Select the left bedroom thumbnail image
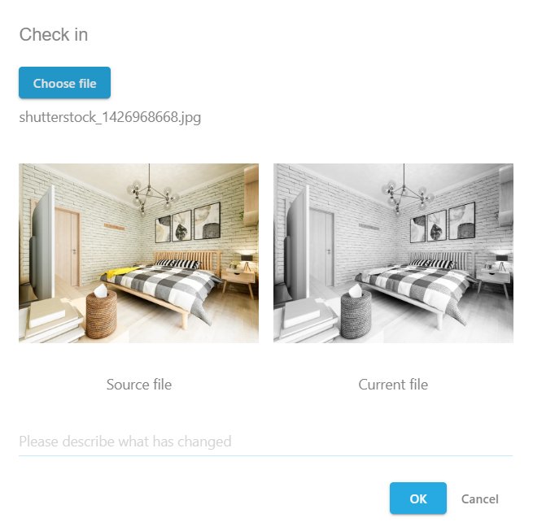The image size is (533, 531). click(138, 253)
